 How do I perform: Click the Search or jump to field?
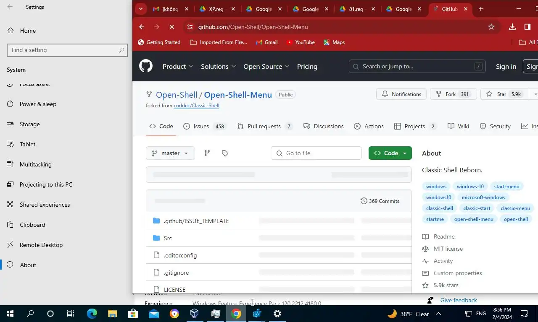click(x=417, y=66)
